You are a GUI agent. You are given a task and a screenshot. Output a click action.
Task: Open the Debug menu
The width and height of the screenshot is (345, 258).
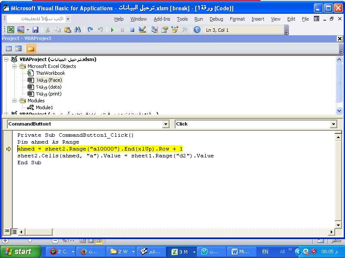[x=216, y=19]
